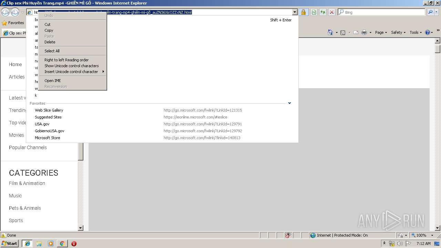441x248 pixels.
Task: Choose Cut from the context menu
Action: [x=72, y=24]
